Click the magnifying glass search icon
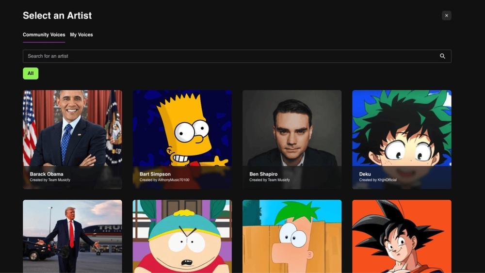This screenshot has width=485, height=273. coord(442,56)
